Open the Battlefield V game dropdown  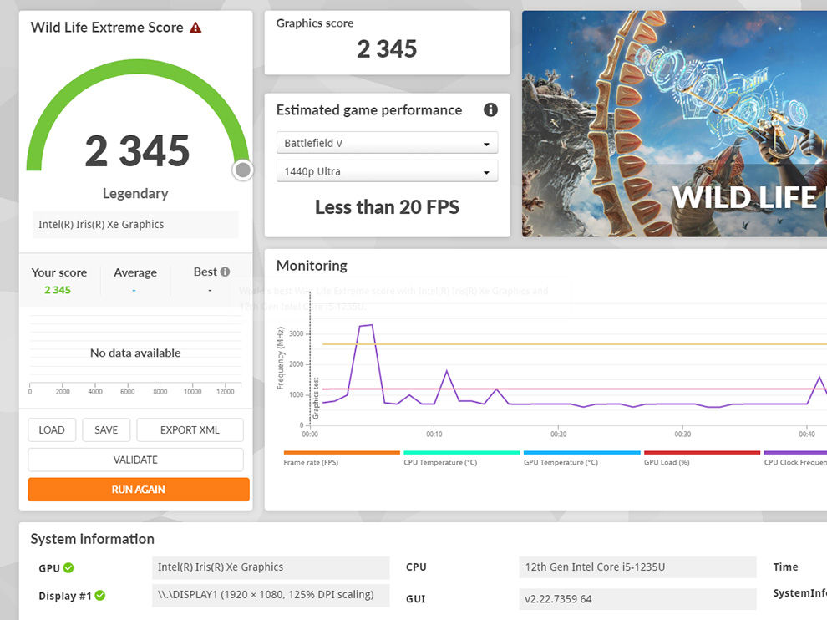(x=387, y=143)
